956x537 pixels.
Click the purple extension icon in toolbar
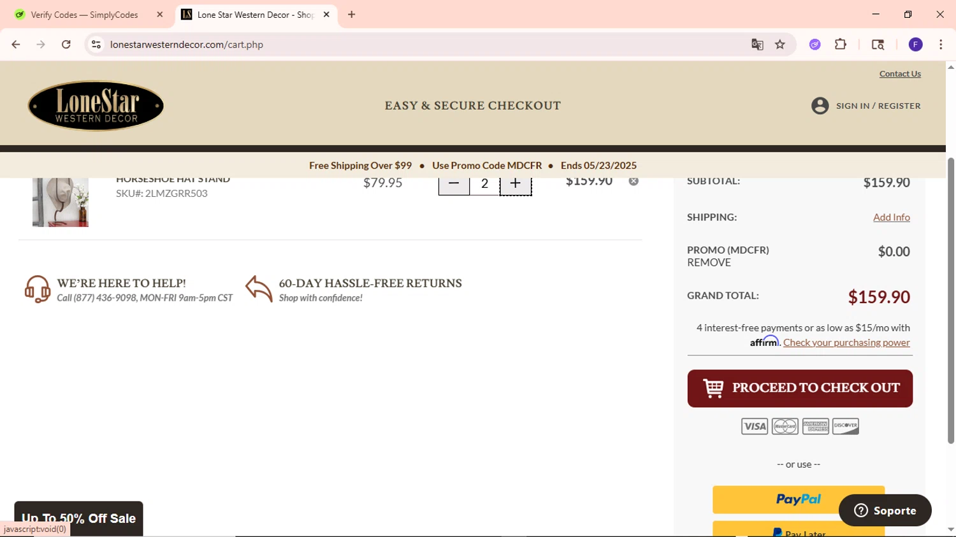point(815,45)
